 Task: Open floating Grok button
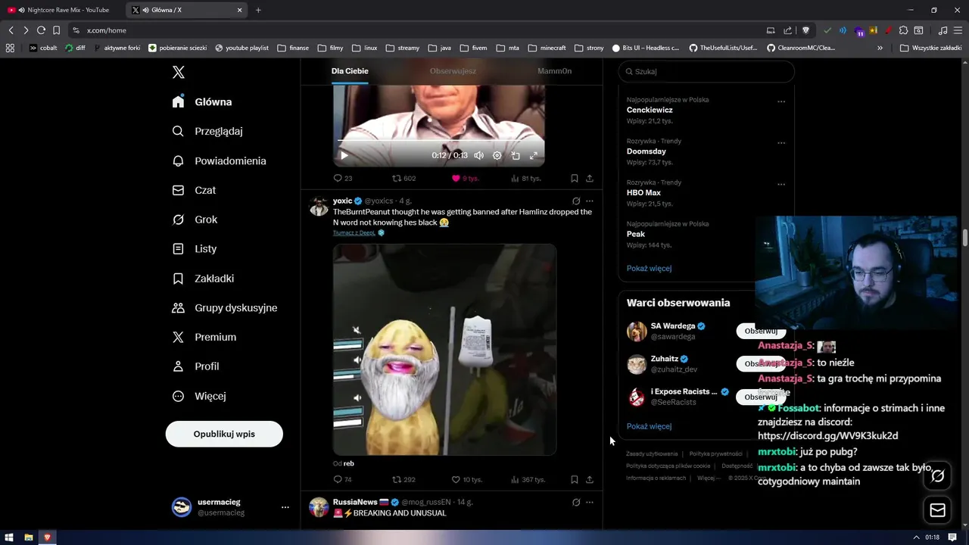click(x=937, y=476)
